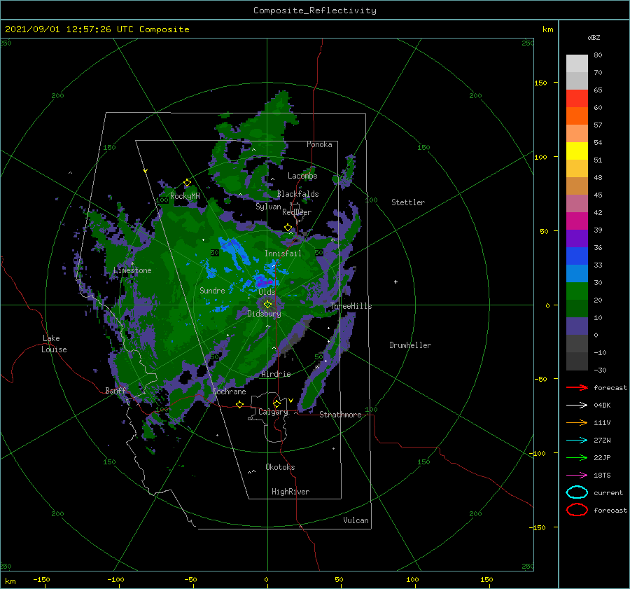Click the HighRiver town label
The height and width of the screenshot is (589, 630).
[290, 492]
